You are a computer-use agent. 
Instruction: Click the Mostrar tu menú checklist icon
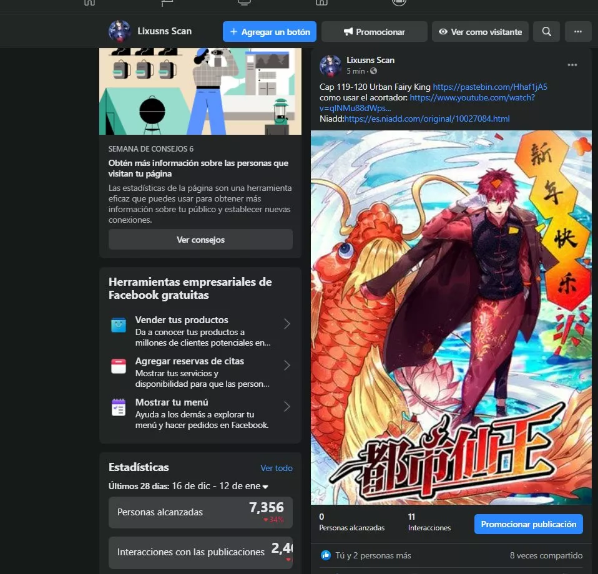119,407
